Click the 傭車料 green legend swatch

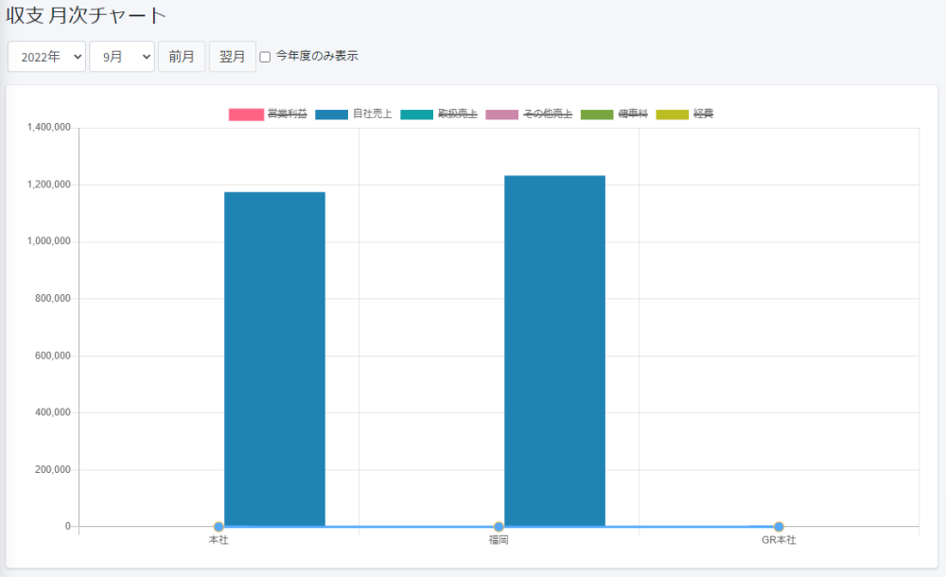click(x=596, y=114)
